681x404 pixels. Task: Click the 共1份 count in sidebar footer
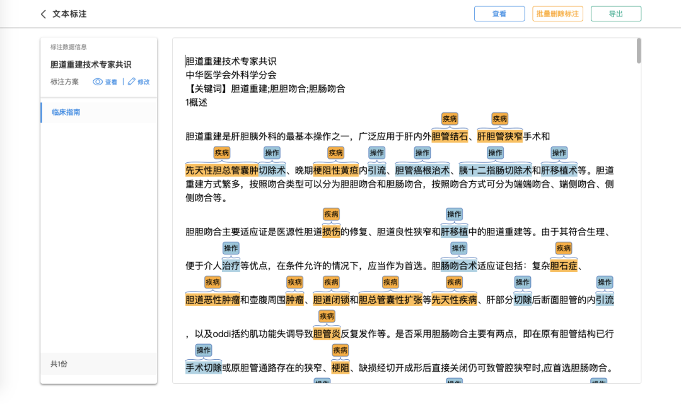pos(59,364)
